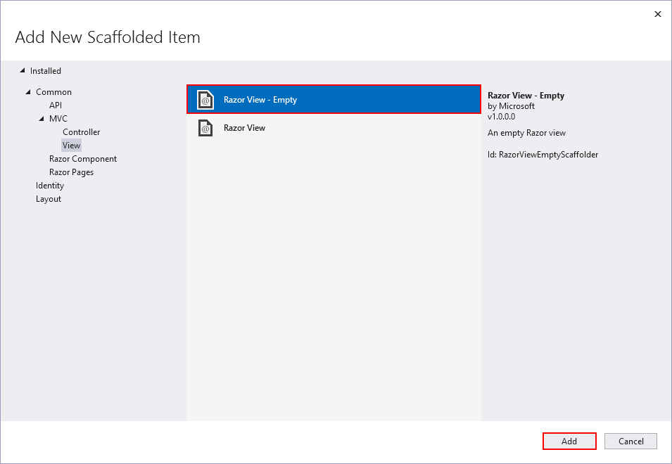
Task: Click the RazorViewEmptyScaffolder Id text
Action: pos(543,154)
